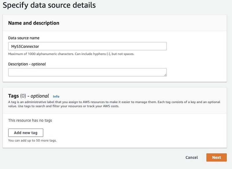Viewport: 232px width, 169px height.
Task: Click the italic "optional" word in Description label
Action: [x=39, y=64]
